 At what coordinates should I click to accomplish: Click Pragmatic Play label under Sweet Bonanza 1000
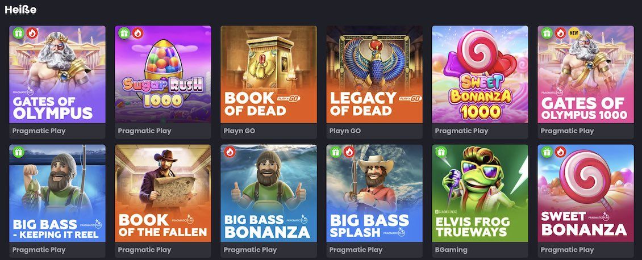click(x=461, y=131)
